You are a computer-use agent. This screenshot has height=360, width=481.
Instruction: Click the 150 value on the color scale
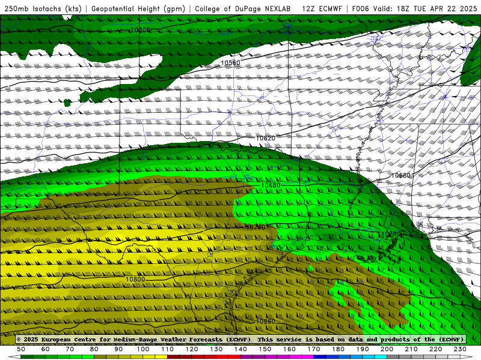[x=265, y=349]
